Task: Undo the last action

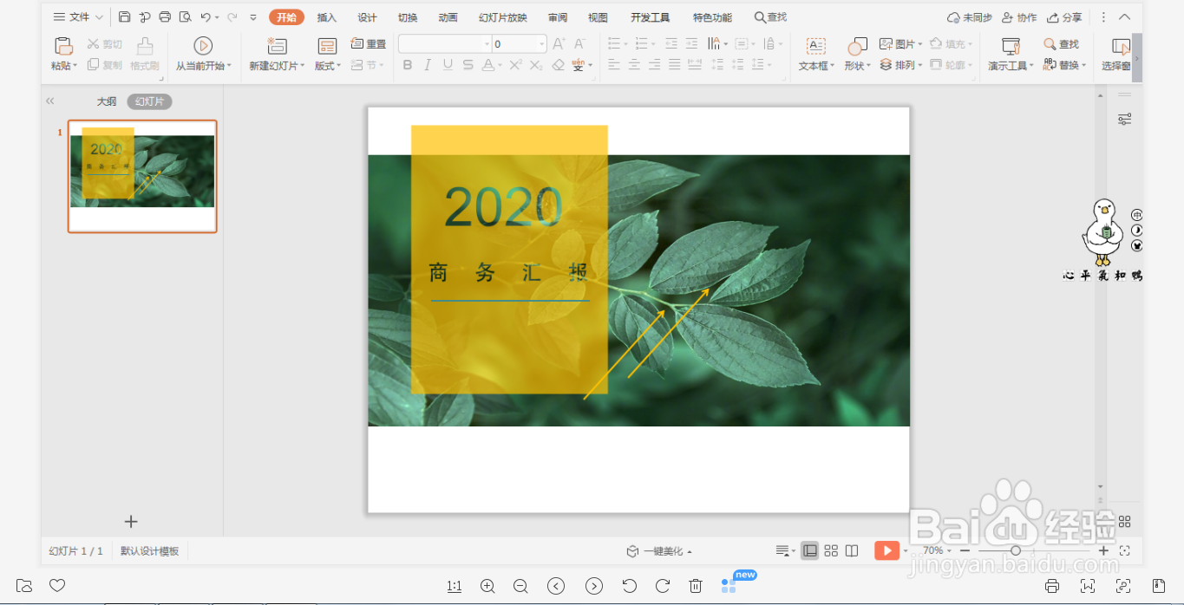Action: point(206,17)
